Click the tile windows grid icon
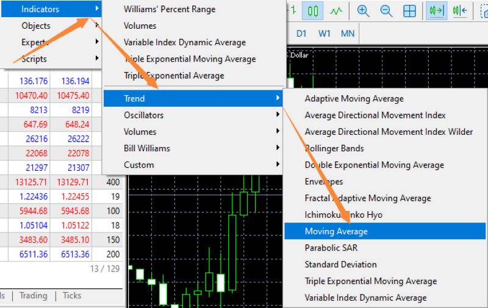Image resolution: width=488 pixels, height=308 pixels. click(x=409, y=10)
